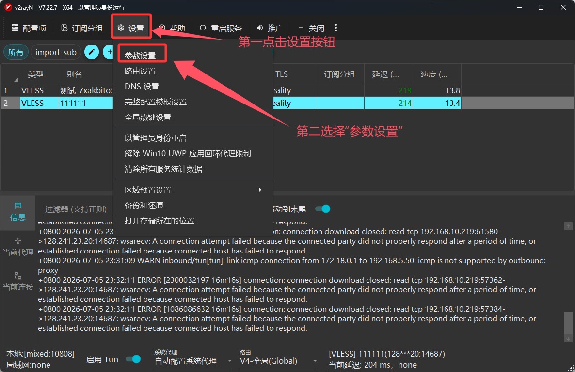
Task: Choose 参数设置 from the menu
Action: coord(140,55)
